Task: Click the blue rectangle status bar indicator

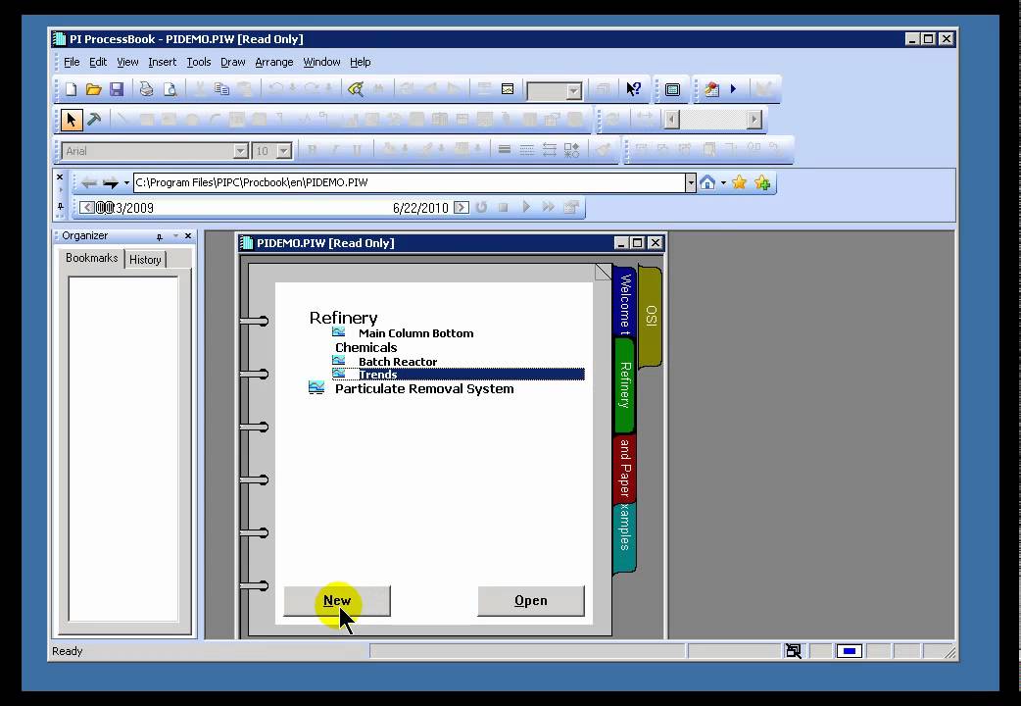Action: tap(850, 650)
